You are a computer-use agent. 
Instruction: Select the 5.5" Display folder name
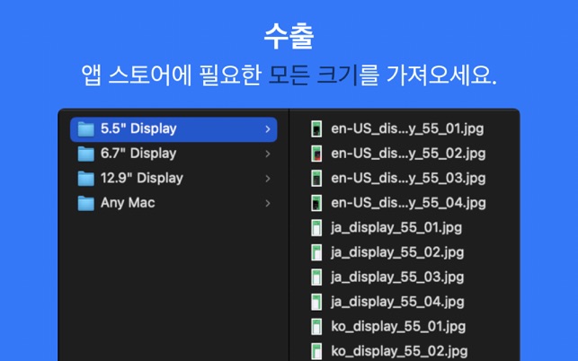pyautogui.click(x=138, y=128)
